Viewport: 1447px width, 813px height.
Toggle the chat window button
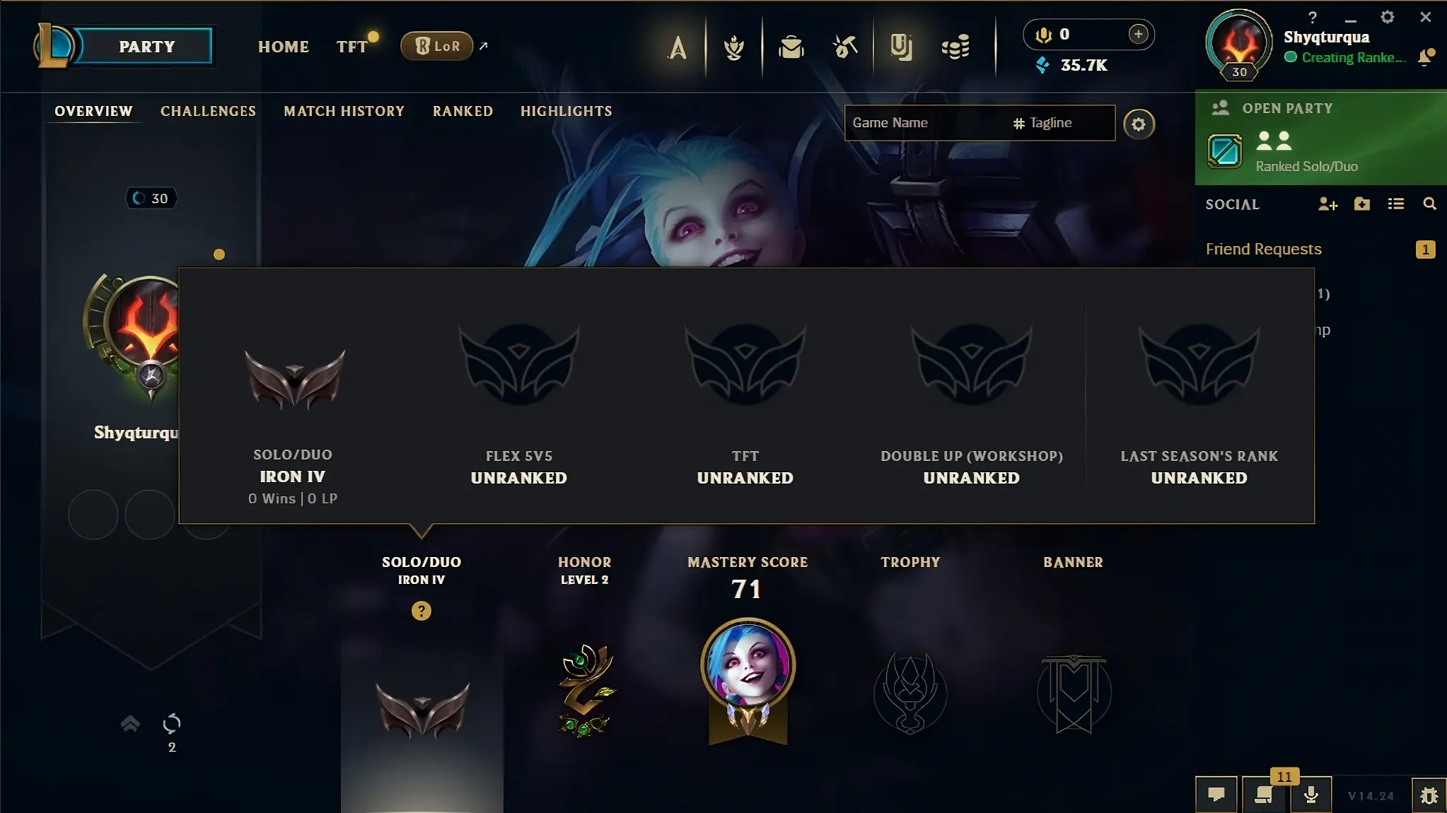1216,795
